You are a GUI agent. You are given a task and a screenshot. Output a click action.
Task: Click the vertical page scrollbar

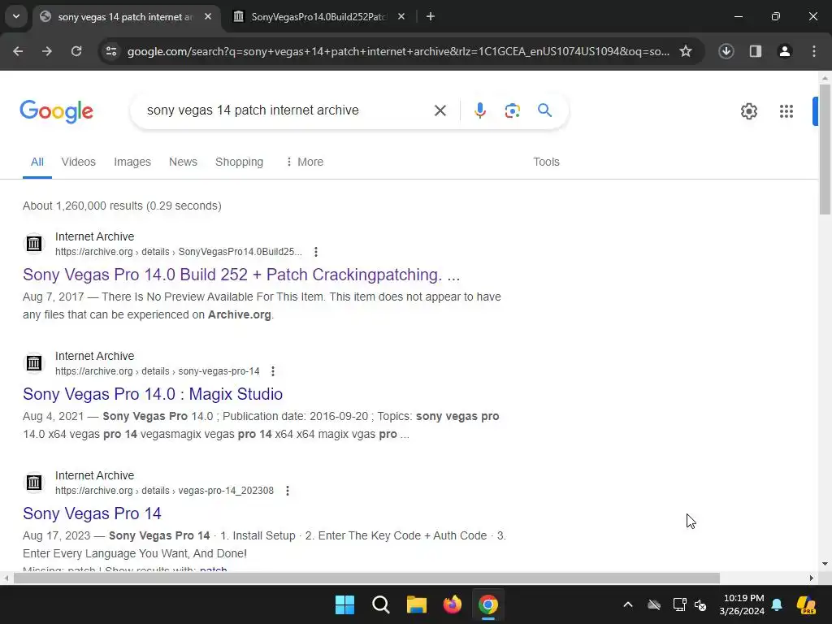[825, 149]
